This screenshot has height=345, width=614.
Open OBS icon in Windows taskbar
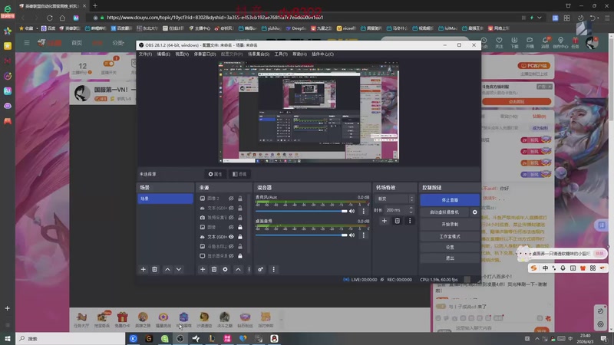click(180, 338)
